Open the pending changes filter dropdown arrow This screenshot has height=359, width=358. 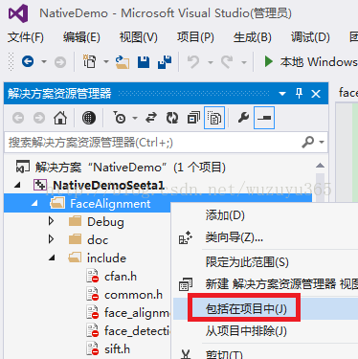click(x=135, y=118)
